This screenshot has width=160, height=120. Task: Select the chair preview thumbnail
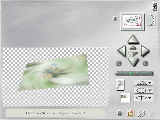(x=132, y=22)
